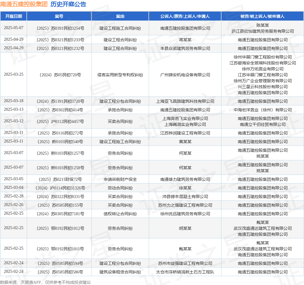304x285 pixels.
Task: Click plaintiff 上海巍漪实业有限公司
Action: (185, 124)
